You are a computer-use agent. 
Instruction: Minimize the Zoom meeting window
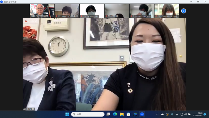tap(191, 2)
